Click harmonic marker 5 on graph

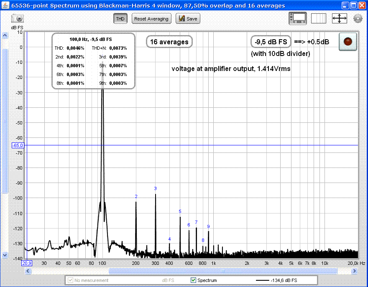[180, 211]
